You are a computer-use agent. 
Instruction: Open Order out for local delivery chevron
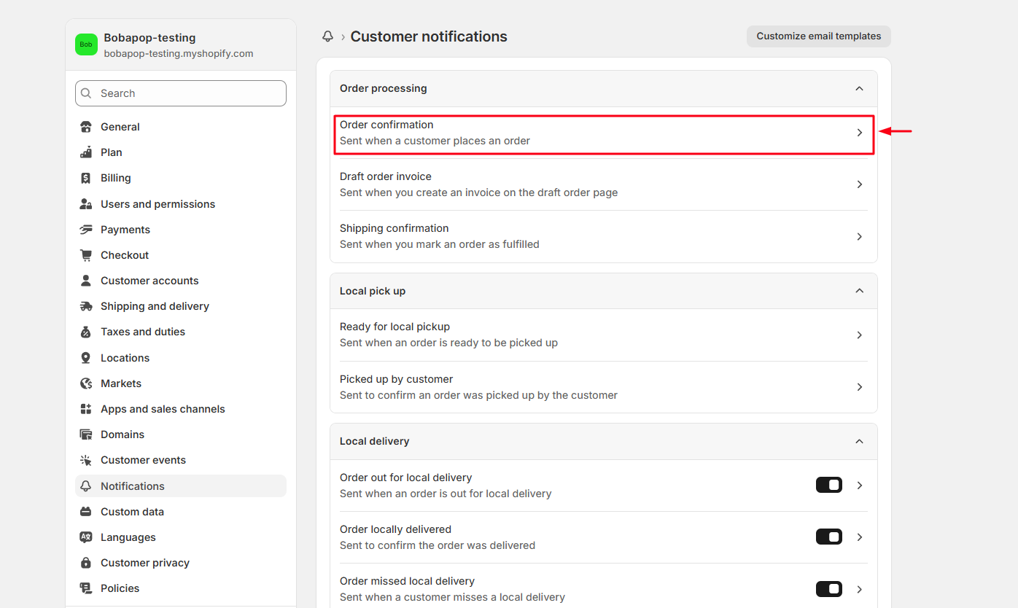(x=860, y=486)
